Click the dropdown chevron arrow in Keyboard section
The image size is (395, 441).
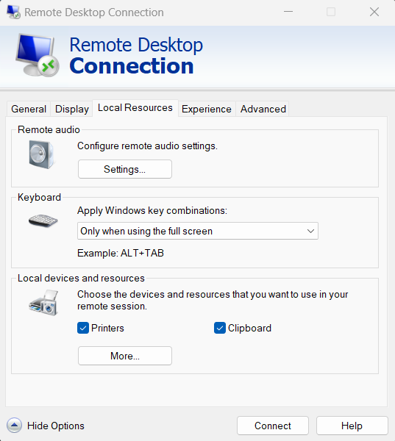tap(310, 232)
